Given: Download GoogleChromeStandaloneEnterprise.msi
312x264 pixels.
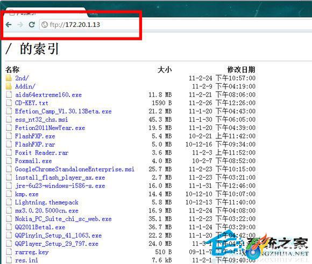Looking at the screenshot, I should (x=75, y=169).
